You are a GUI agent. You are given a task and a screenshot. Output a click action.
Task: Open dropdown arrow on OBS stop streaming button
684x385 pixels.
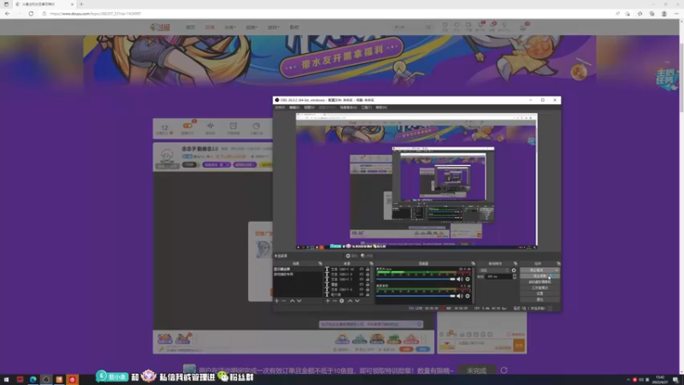click(557, 270)
